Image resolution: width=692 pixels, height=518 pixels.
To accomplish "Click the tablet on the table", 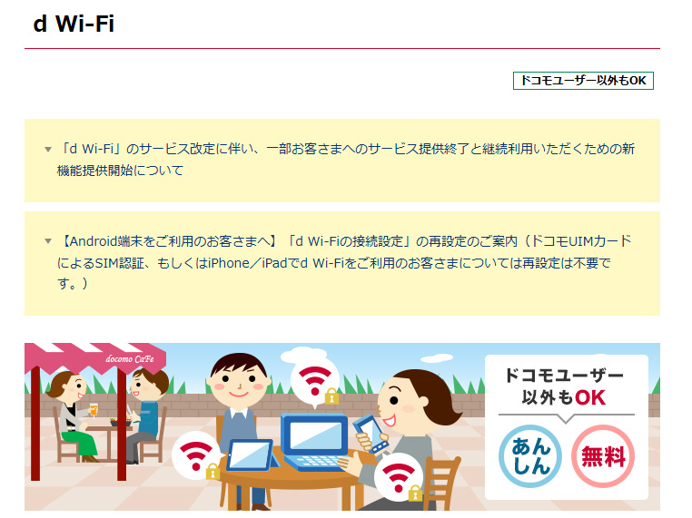I will click(252, 455).
